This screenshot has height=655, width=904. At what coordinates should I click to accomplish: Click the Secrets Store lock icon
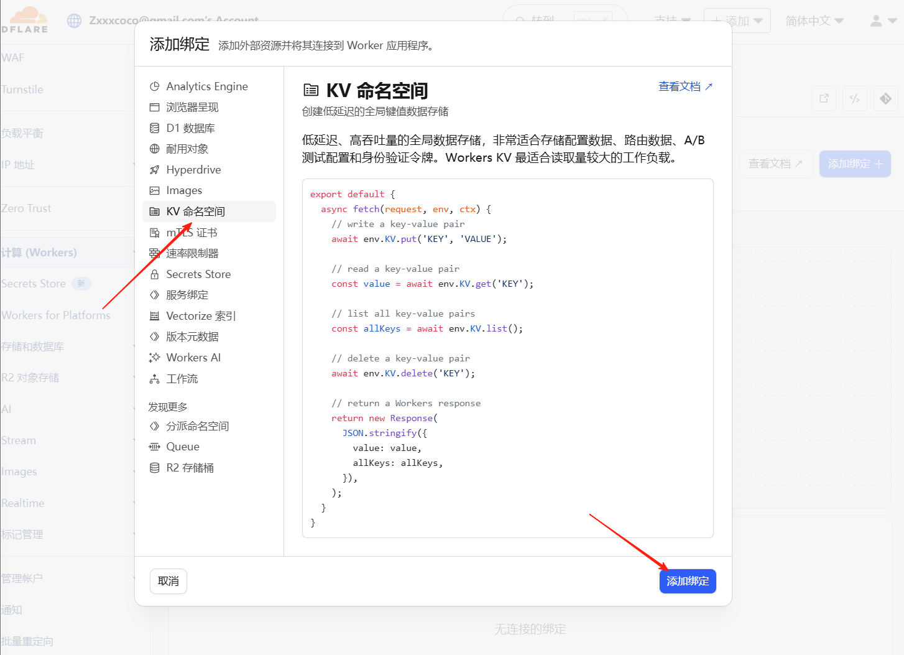click(155, 274)
